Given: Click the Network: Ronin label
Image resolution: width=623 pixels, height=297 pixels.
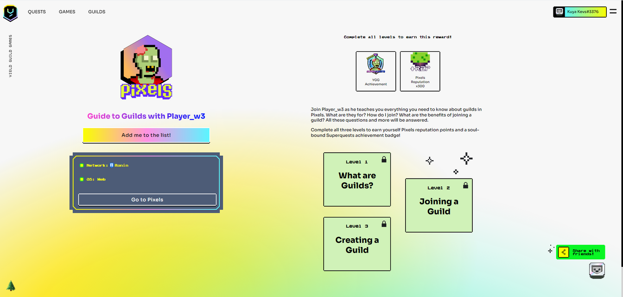Looking at the screenshot, I should (107, 165).
